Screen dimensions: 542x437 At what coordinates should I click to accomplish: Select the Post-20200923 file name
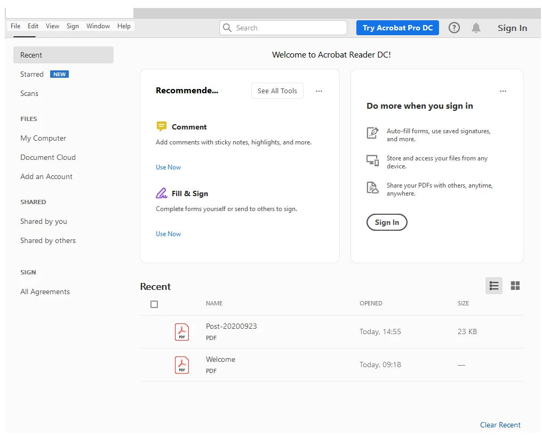pyautogui.click(x=231, y=326)
